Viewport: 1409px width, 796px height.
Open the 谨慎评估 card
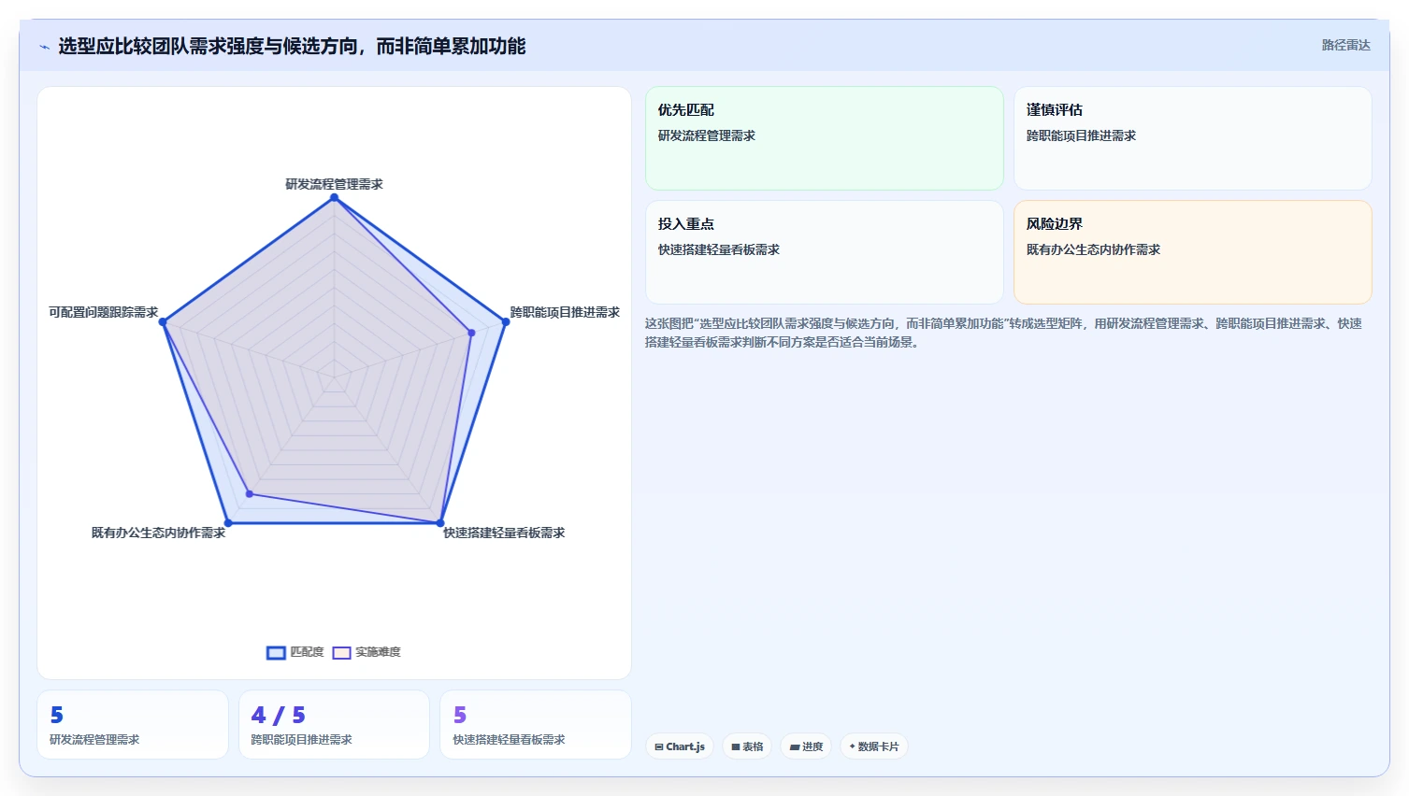point(1193,138)
